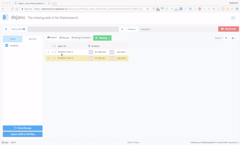Open the settings gear dropdown

(234, 38)
